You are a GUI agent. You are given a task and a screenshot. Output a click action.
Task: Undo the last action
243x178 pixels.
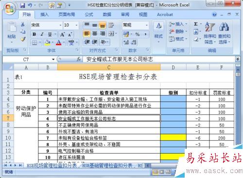pyautogui.click(x=30, y=5)
